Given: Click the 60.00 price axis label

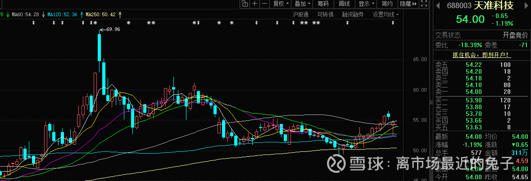Looking at the screenshot, I should (x=420, y=90).
